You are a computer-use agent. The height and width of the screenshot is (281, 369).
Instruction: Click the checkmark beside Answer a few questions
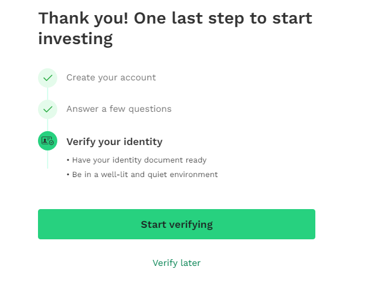pos(48,109)
